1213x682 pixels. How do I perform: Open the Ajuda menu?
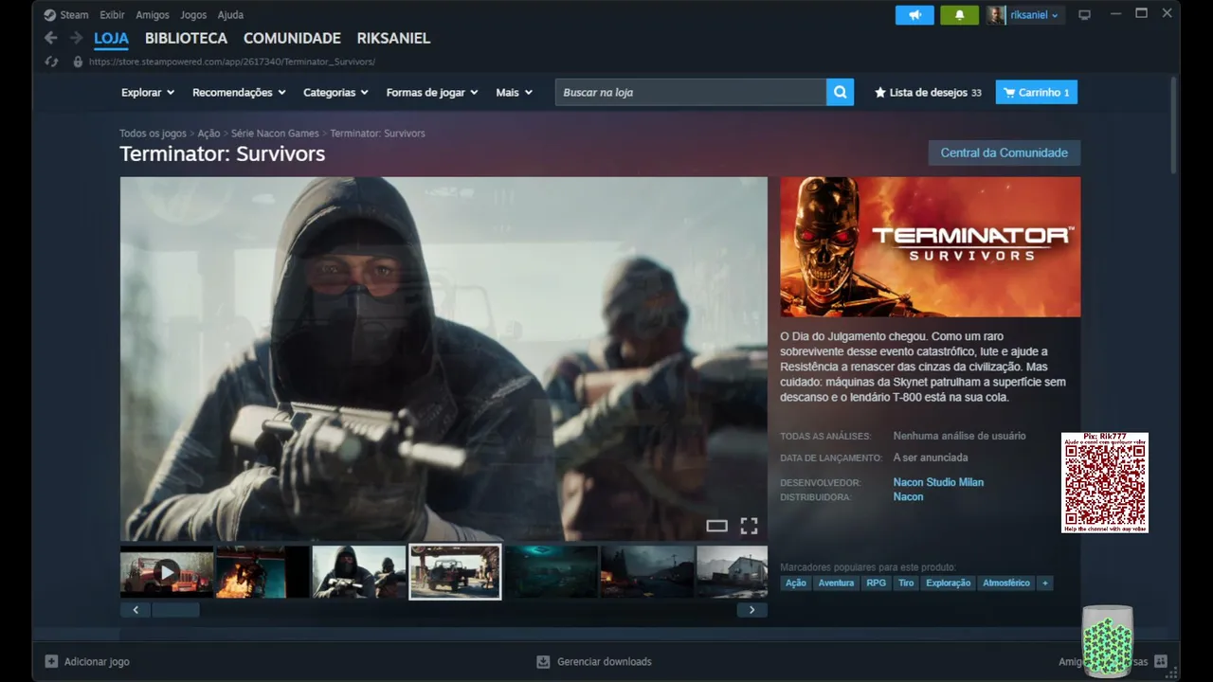pyautogui.click(x=230, y=15)
